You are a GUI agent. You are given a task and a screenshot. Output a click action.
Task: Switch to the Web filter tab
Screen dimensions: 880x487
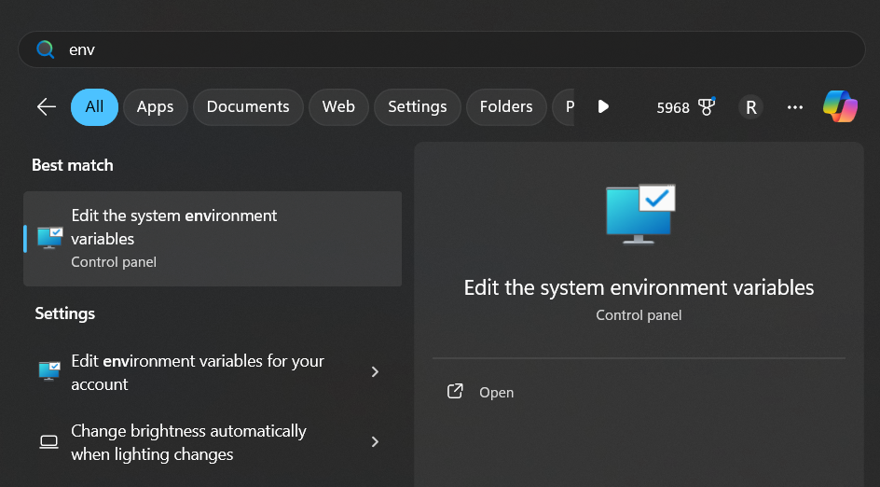click(x=338, y=106)
